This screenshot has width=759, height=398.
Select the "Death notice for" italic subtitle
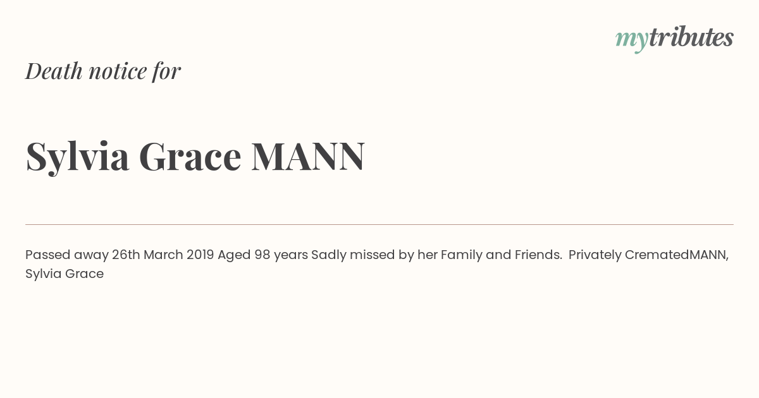103,71
